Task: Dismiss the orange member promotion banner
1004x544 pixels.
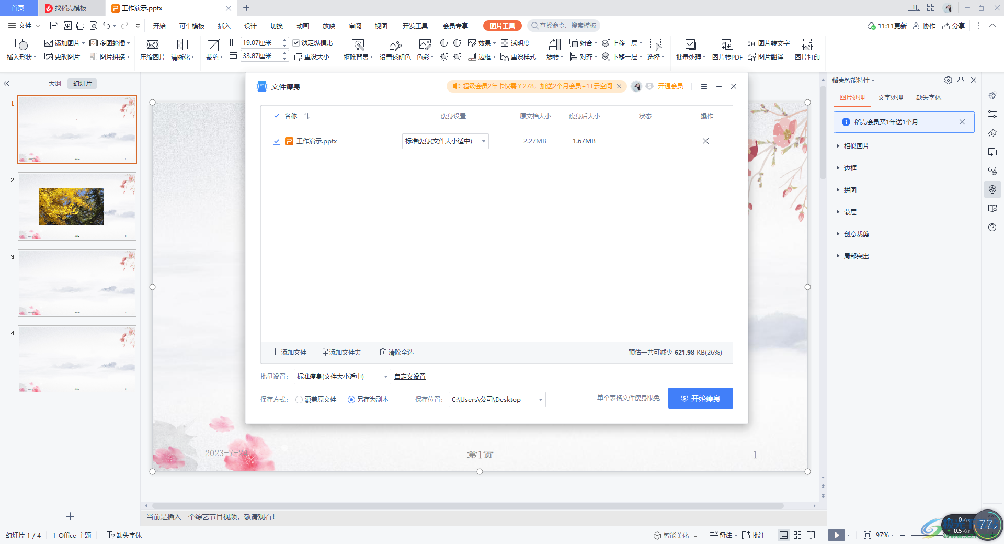Action: (619, 86)
